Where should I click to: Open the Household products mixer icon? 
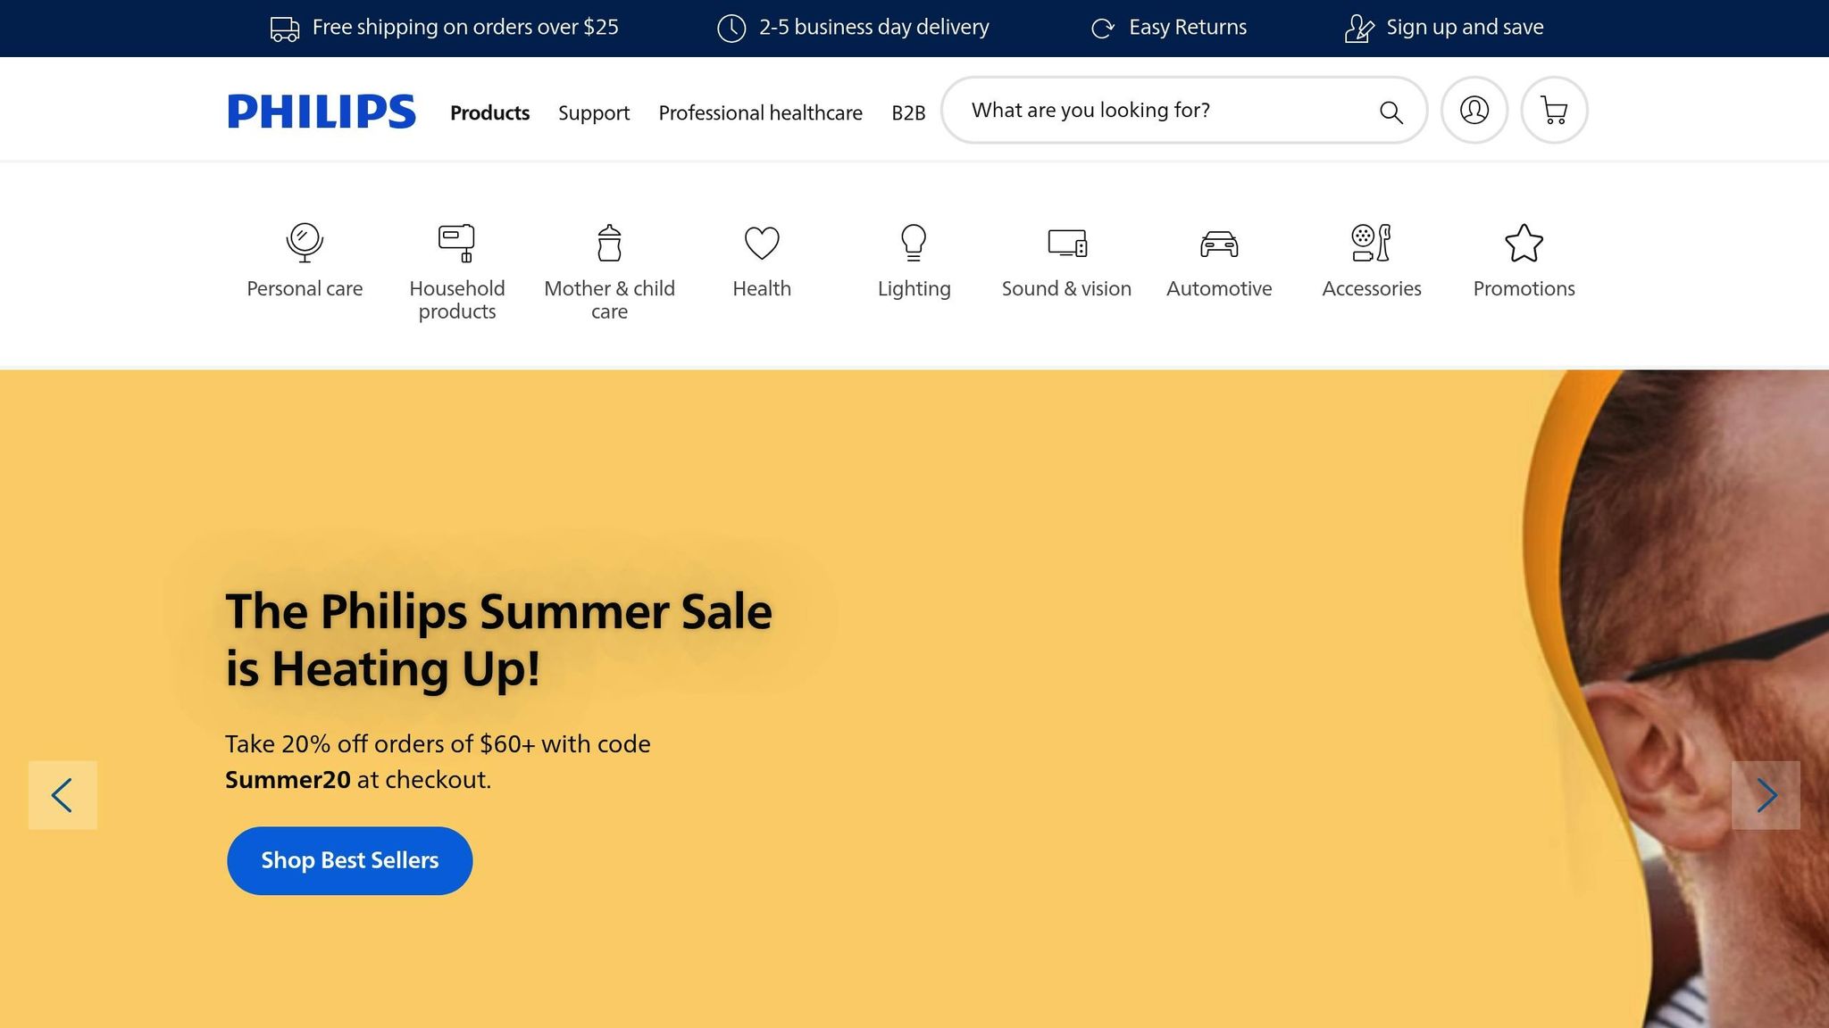(x=456, y=243)
